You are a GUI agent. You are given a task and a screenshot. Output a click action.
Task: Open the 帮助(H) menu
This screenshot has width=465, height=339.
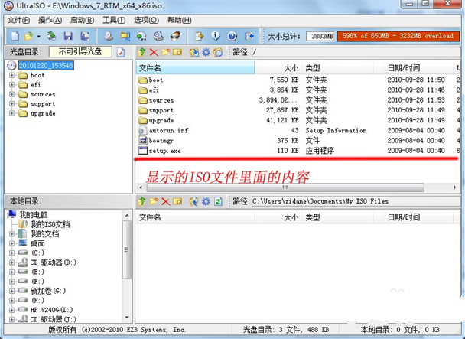[178, 20]
